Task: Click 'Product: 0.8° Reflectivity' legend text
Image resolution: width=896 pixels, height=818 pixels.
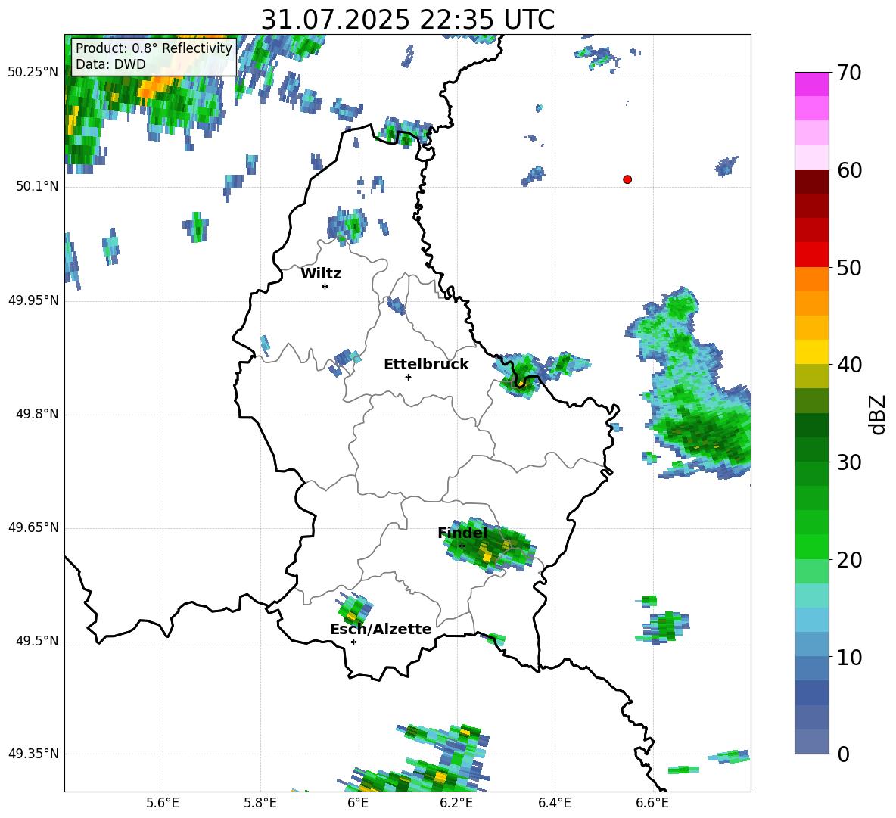Action: point(154,48)
